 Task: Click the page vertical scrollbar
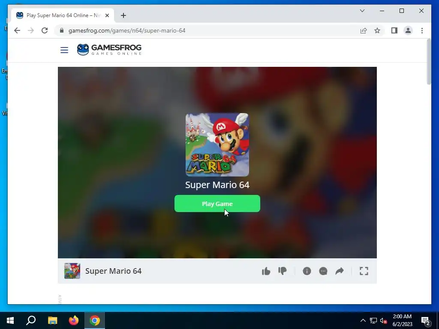click(x=429, y=62)
